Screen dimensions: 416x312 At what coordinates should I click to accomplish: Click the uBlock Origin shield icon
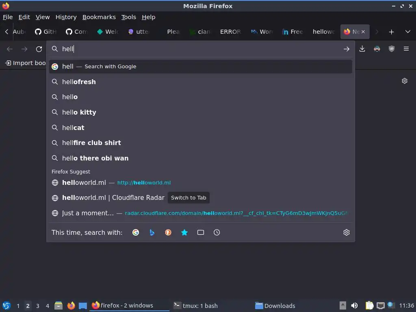coord(391,49)
